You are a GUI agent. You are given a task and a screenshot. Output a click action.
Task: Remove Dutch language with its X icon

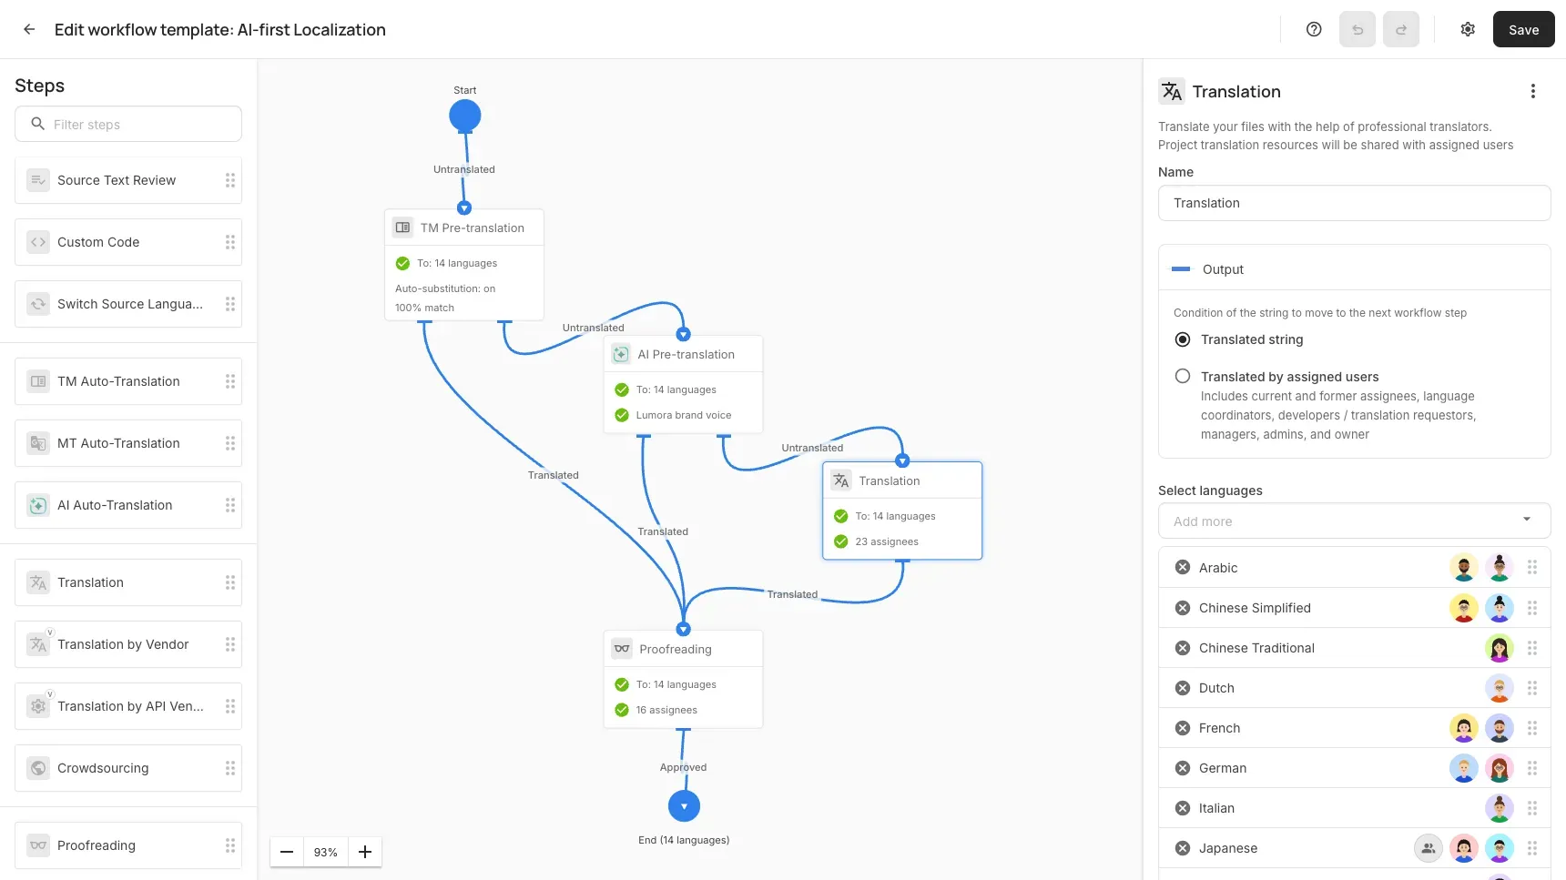[x=1183, y=687]
